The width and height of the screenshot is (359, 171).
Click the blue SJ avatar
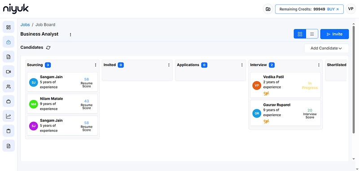pyautogui.click(x=33, y=82)
